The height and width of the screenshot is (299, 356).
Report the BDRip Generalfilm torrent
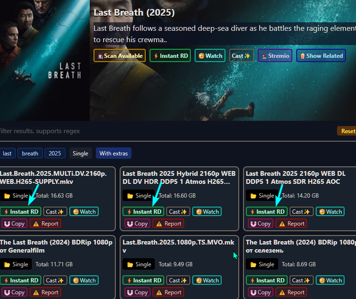pyautogui.click(x=46, y=292)
